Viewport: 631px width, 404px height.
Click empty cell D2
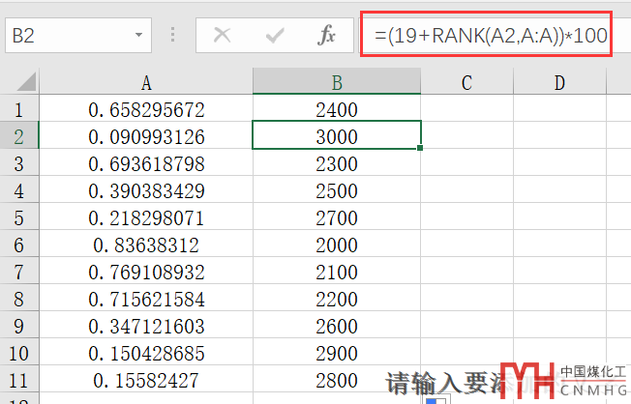point(559,135)
